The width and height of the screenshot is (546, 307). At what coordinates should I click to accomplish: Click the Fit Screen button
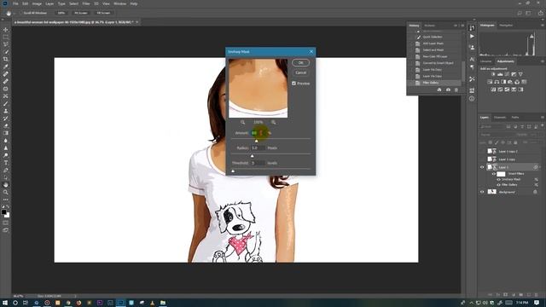pos(81,13)
